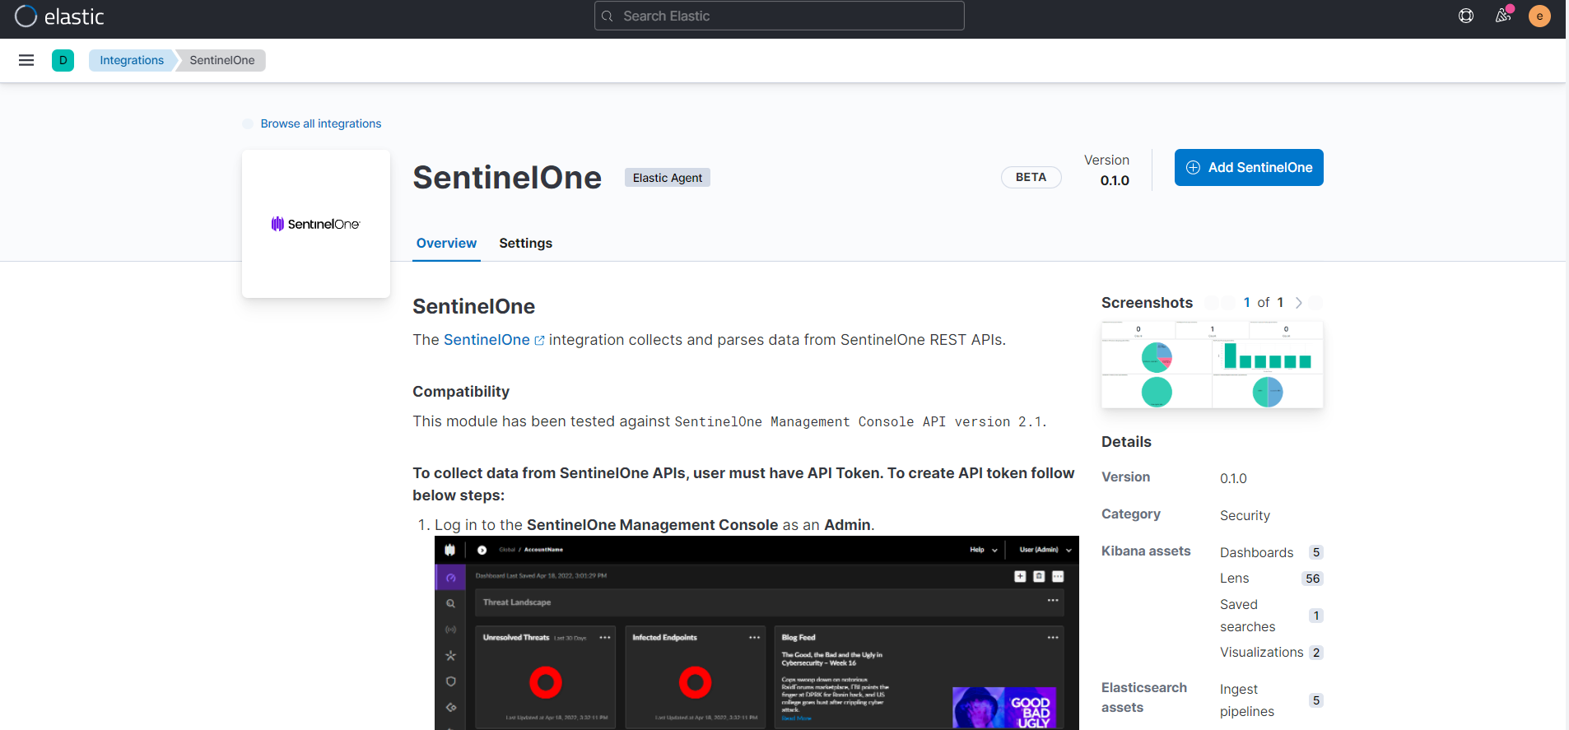This screenshot has height=730, width=1569.
Task: Open the hamburger navigation menu
Action: point(26,60)
